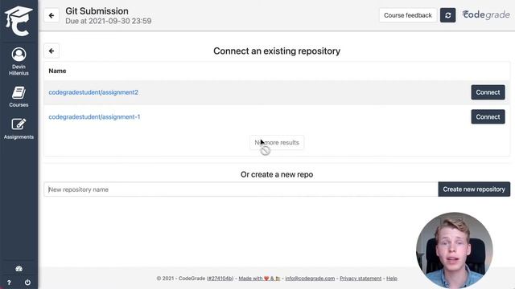This screenshot has width=515, height=289.
Task: Open the Help footer link
Action: point(392,279)
